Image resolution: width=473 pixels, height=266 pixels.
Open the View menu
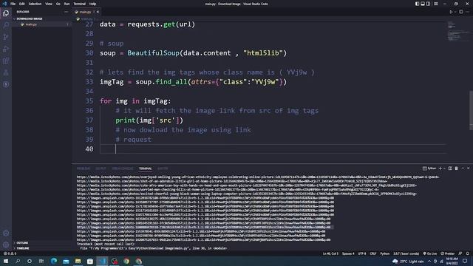[x=49, y=4]
